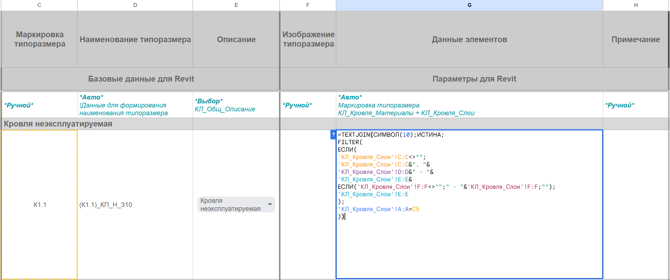The width and height of the screenshot is (670, 280).
Task: Click the К1.1 marking cell
Action: pyautogui.click(x=39, y=204)
